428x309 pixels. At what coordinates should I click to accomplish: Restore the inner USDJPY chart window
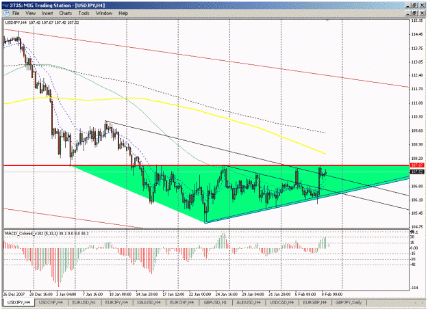tap(414, 13)
